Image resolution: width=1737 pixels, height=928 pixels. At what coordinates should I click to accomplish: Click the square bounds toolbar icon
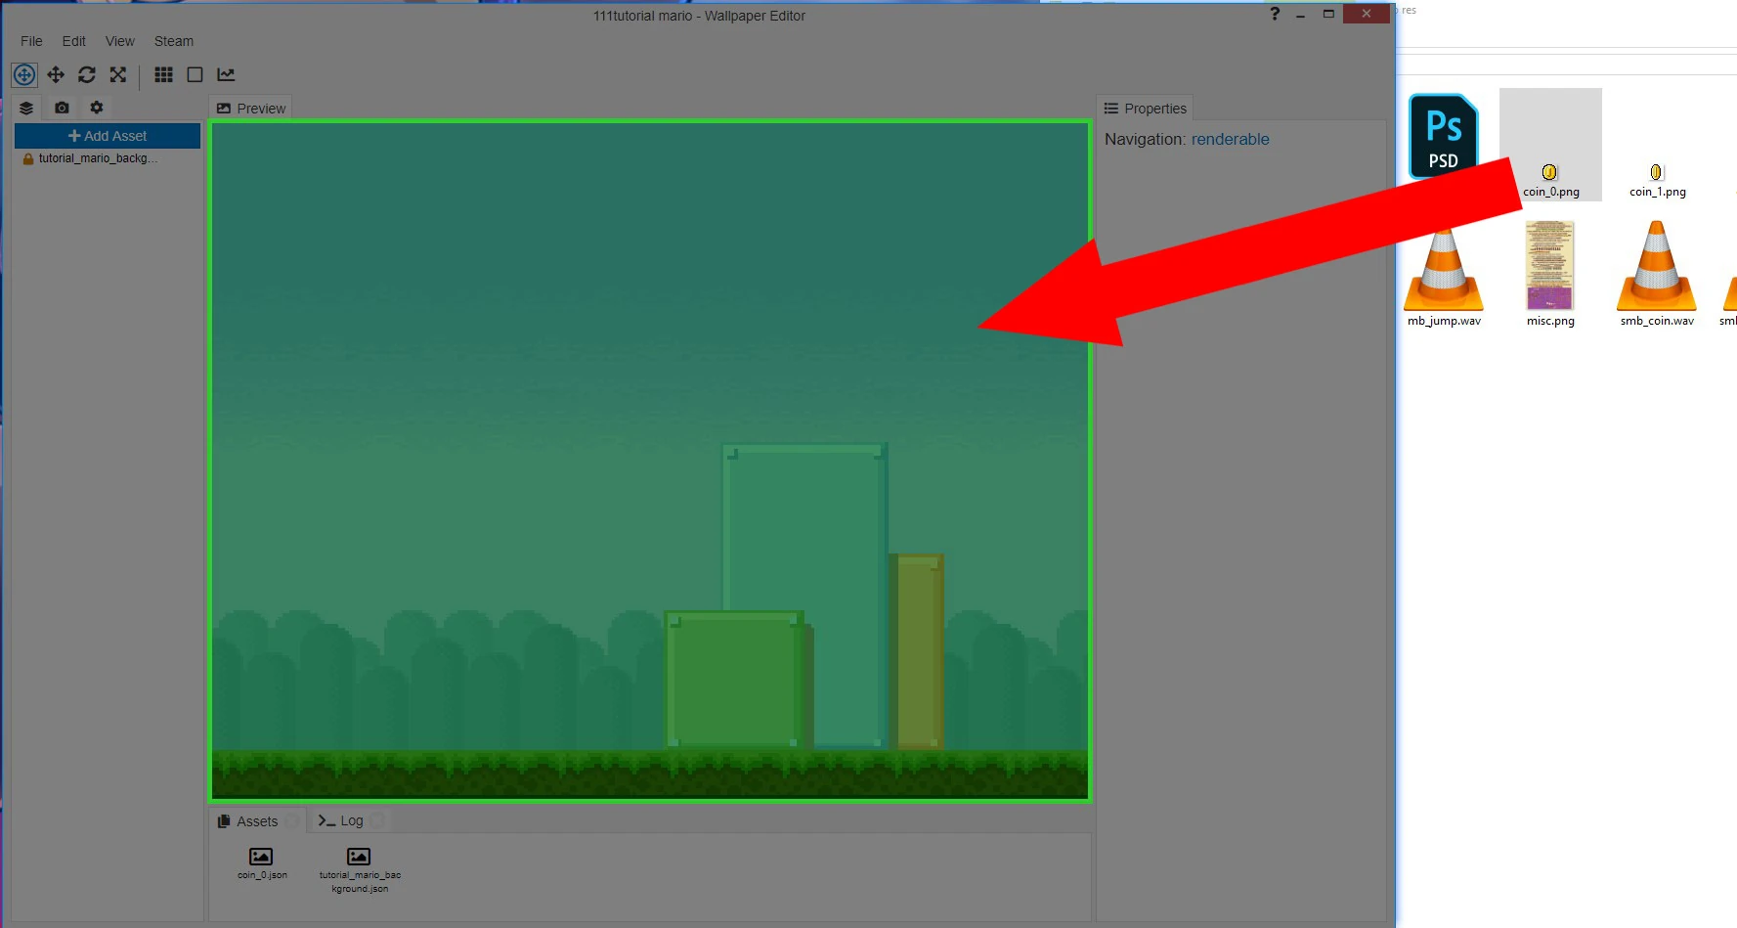(195, 74)
